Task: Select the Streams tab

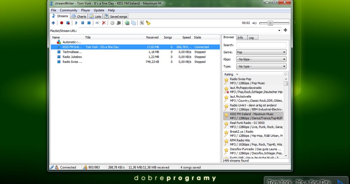Action: tap(60, 16)
